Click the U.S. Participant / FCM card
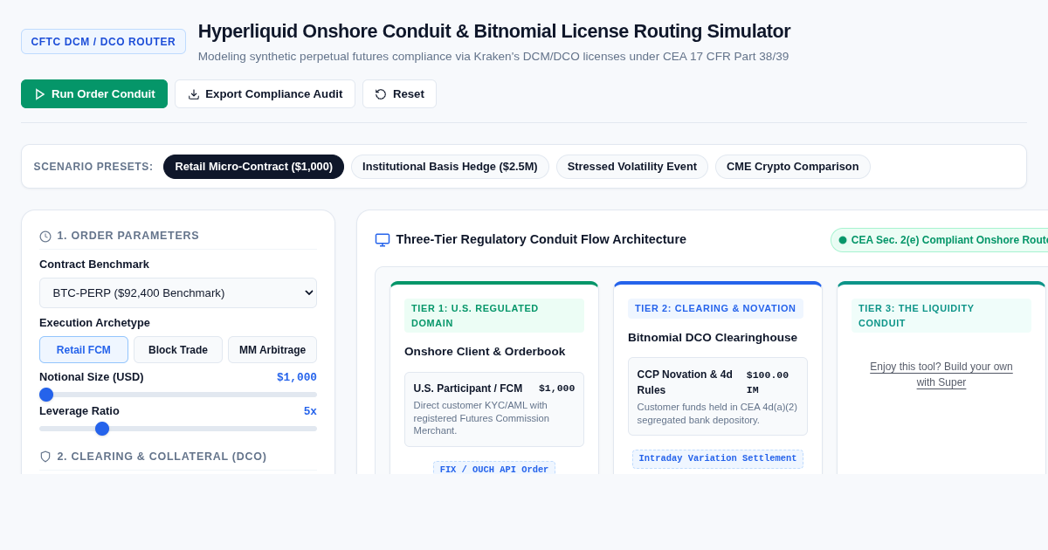The image size is (1048, 550). (494, 409)
